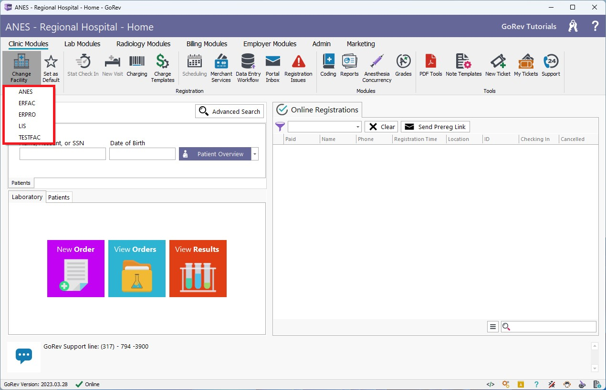Click the Name, Account, or SSN field

click(63, 154)
